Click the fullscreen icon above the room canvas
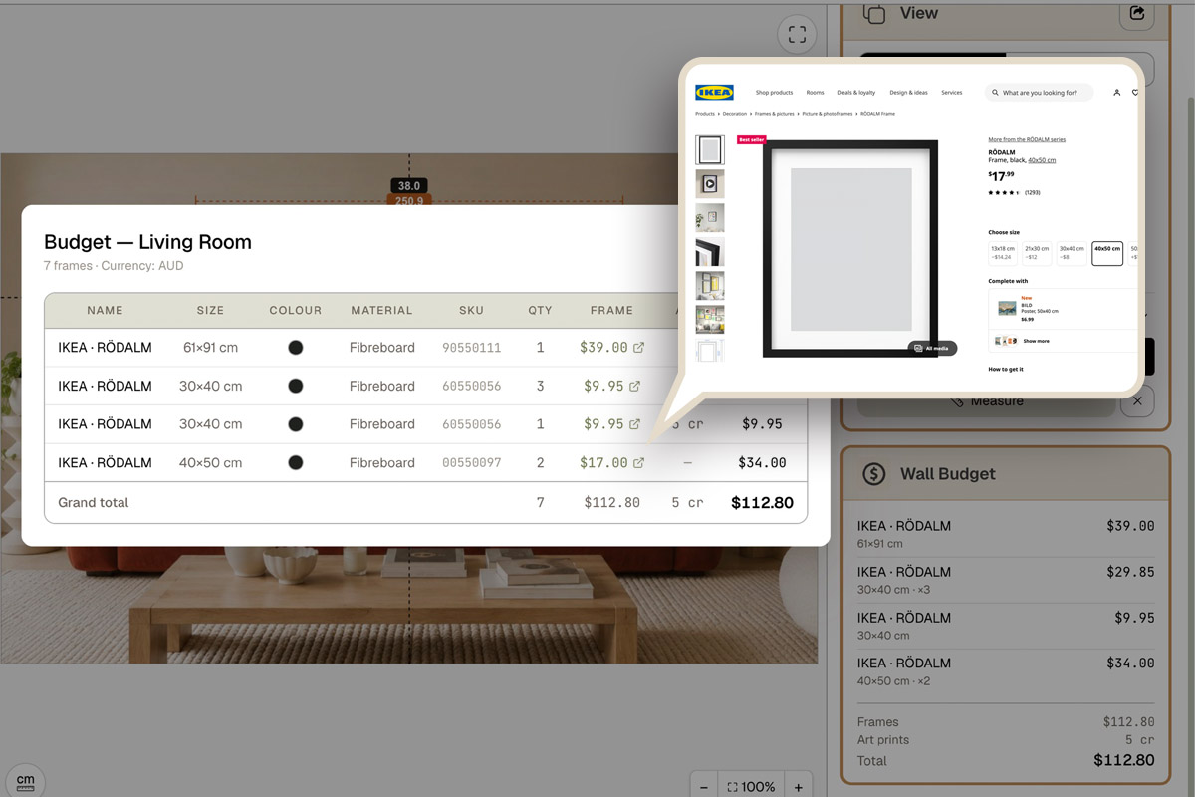The height and width of the screenshot is (797, 1195). (x=797, y=35)
